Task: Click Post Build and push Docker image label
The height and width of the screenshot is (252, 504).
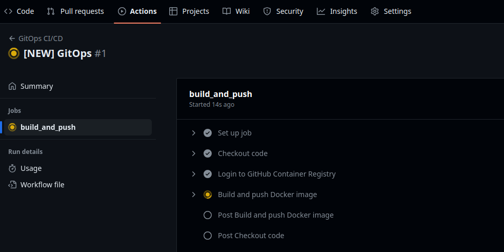Action: [x=276, y=215]
